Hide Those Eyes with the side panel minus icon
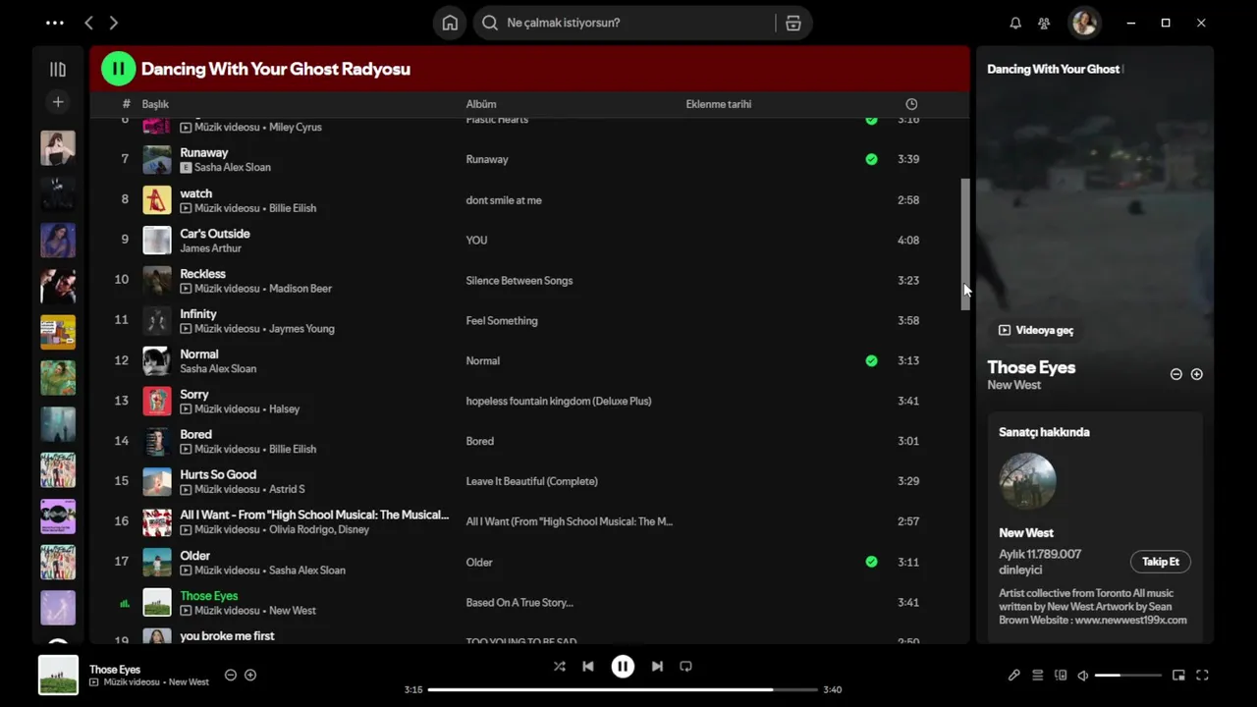The width and height of the screenshot is (1257, 707). [x=1176, y=374]
